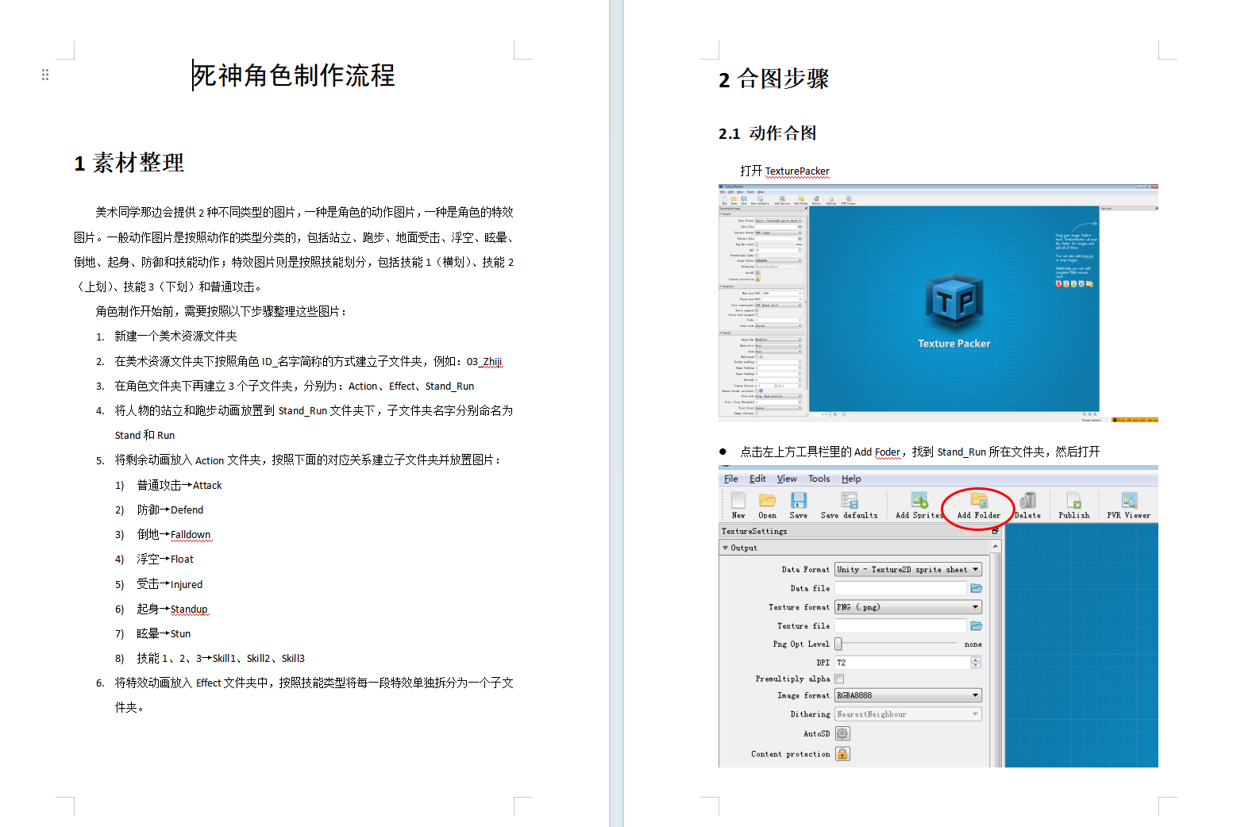Screen dimensions: 1233x827
Task: Click the Delete trash can icon
Action: (1028, 501)
